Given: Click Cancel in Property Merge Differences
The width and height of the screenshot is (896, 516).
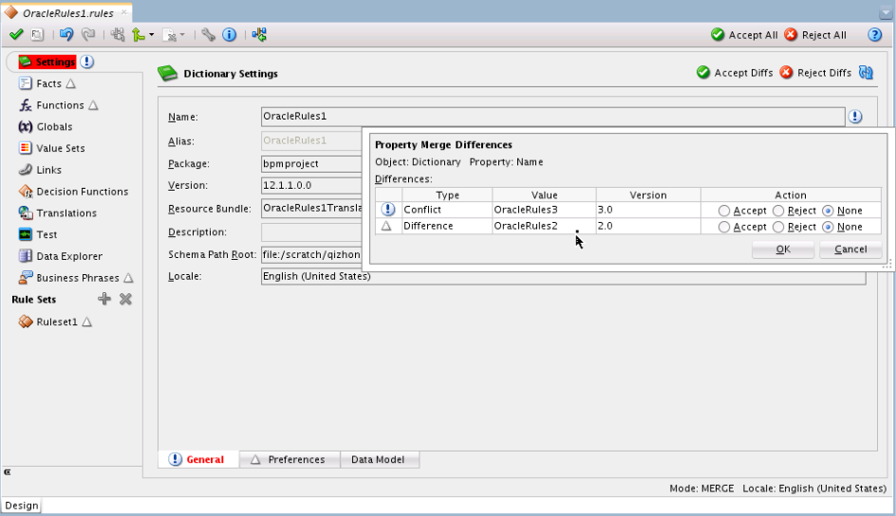Looking at the screenshot, I should (x=850, y=249).
